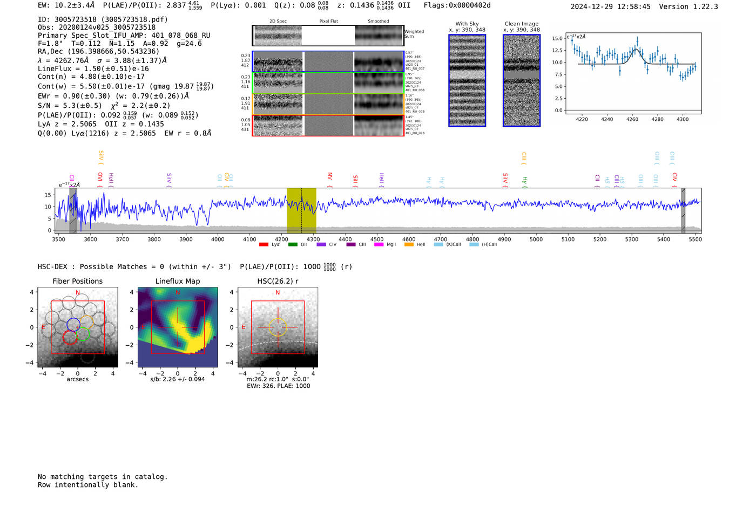This screenshot has width=756, height=514.
Task: Click the blue-bordered fiber spectrum row
Action: [x=328, y=61]
